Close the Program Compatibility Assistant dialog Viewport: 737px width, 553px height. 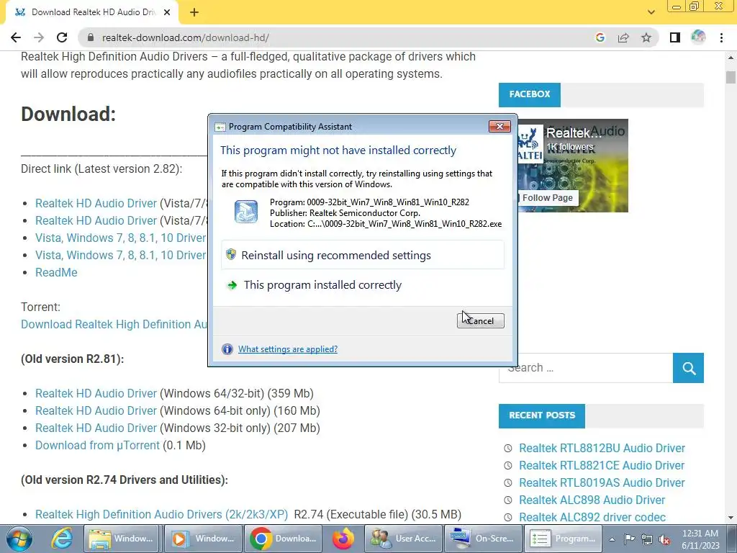(499, 126)
